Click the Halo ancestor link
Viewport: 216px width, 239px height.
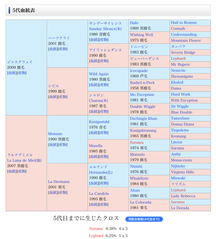point(134,23)
